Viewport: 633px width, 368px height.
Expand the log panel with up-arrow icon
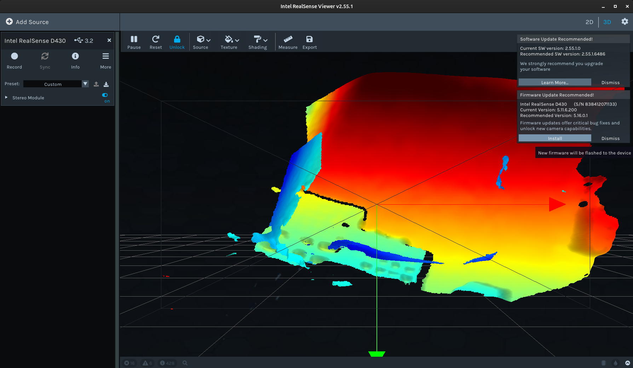click(627, 363)
